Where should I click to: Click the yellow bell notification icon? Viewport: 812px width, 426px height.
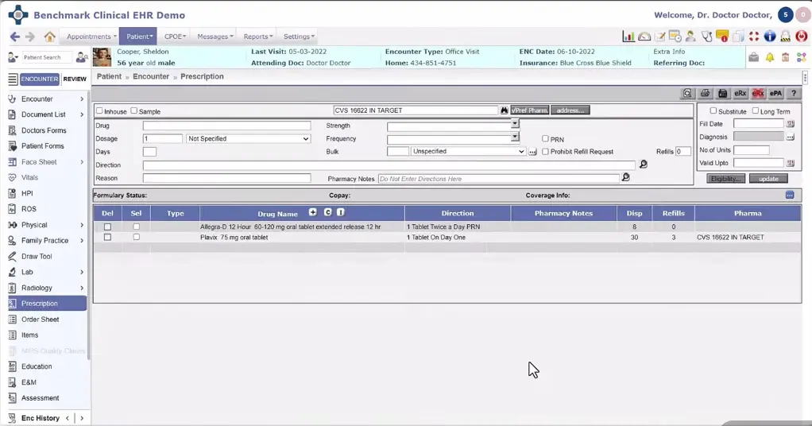click(x=770, y=57)
